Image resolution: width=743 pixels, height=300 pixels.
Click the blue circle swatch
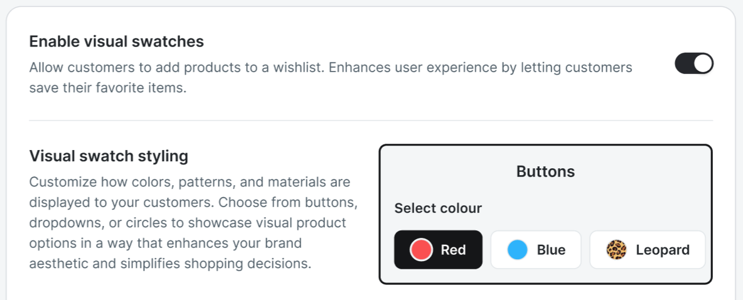(x=517, y=250)
